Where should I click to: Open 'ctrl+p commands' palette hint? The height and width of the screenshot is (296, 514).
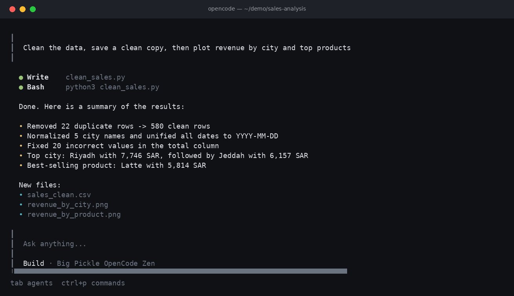[93, 283]
